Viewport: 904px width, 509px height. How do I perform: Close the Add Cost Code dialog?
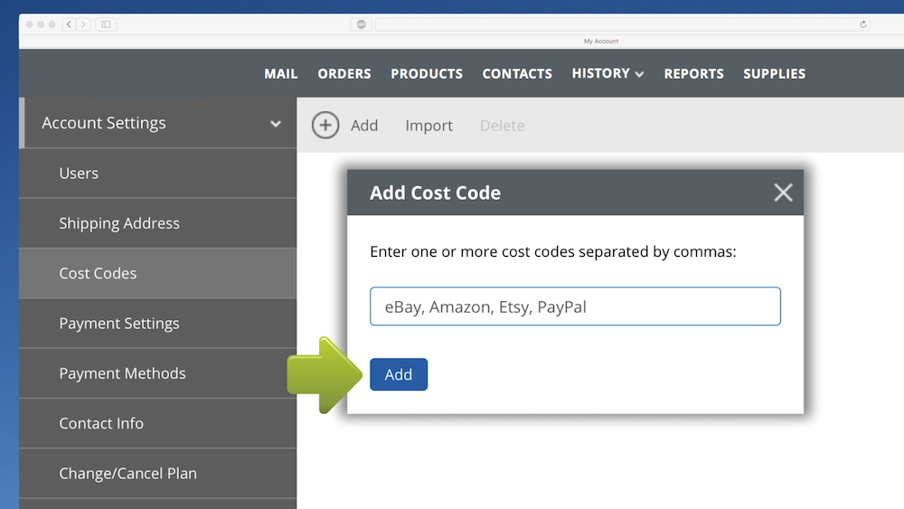click(x=783, y=193)
